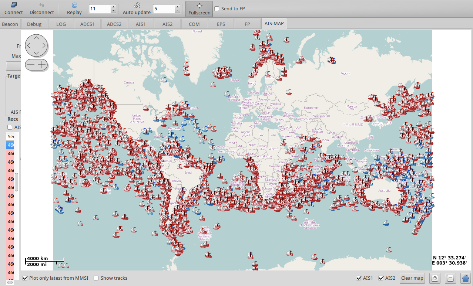Click the Auto update field showing 5
Screen dimensions: 473x286
tap(164, 8)
